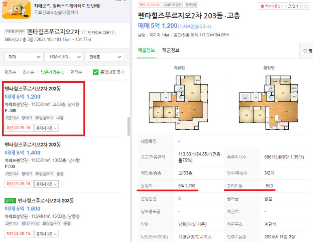Viewport: 313px width, 242px height.
Task: Click the 확인 23.09.15. badge on third listing
Action: (x=19, y=234)
